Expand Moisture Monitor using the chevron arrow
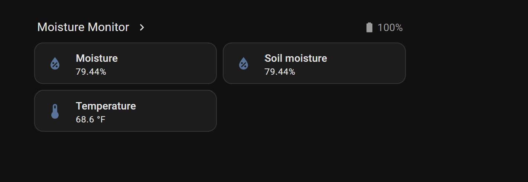528x182 pixels. 142,27
